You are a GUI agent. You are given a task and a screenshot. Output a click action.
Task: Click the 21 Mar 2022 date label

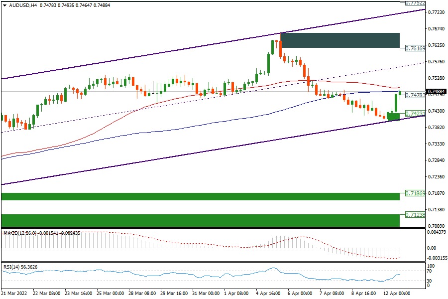tap(14, 294)
